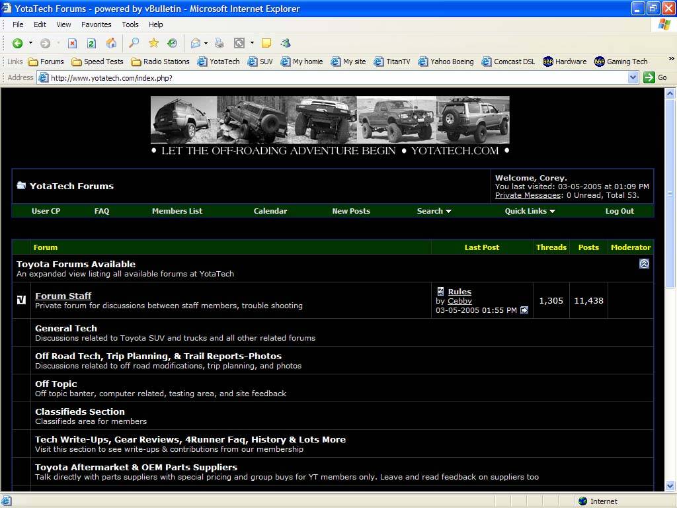This screenshot has height=508, width=677.
Task: Click the YotaTech off-road banner image
Action: pos(330,126)
